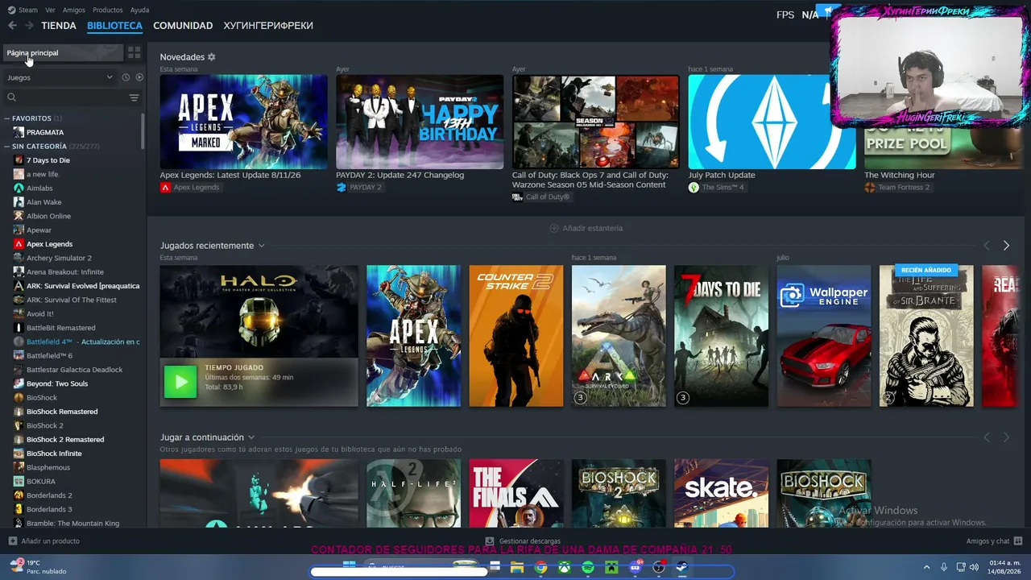Click the Página principal button
1031x580 pixels.
[x=63, y=52]
